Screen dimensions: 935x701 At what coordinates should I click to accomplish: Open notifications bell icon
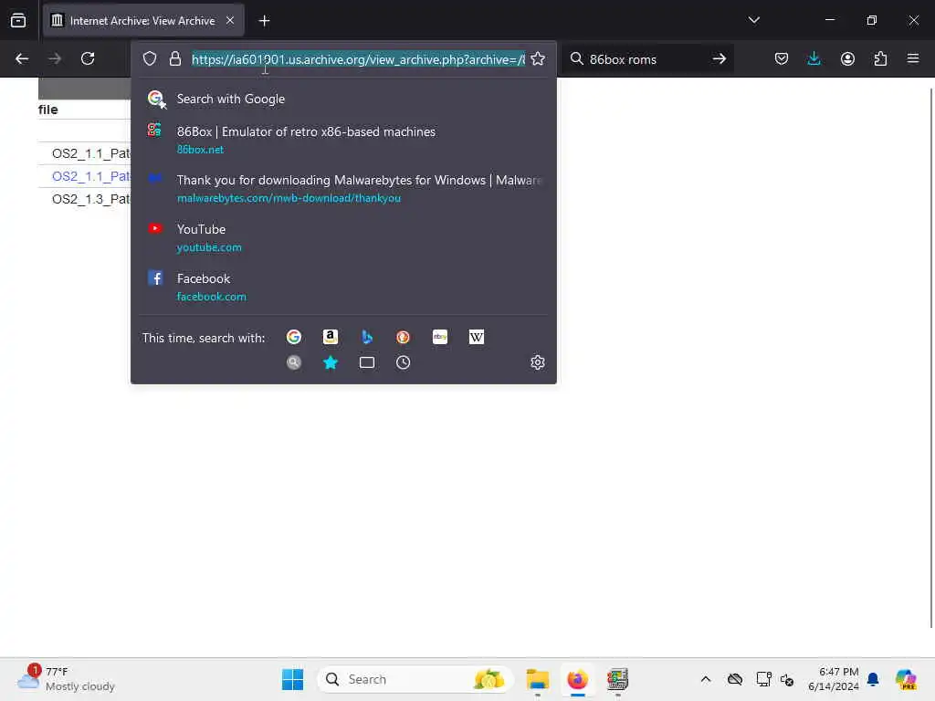point(873,679)
